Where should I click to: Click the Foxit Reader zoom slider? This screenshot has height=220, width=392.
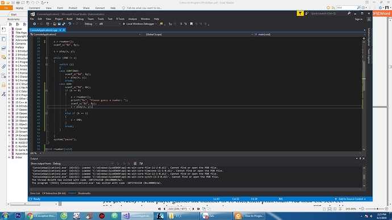point(377,209)
